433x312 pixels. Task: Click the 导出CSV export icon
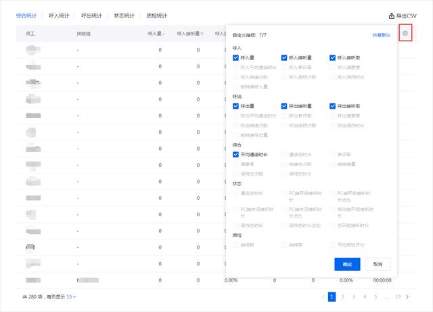(x=391, y=16)
